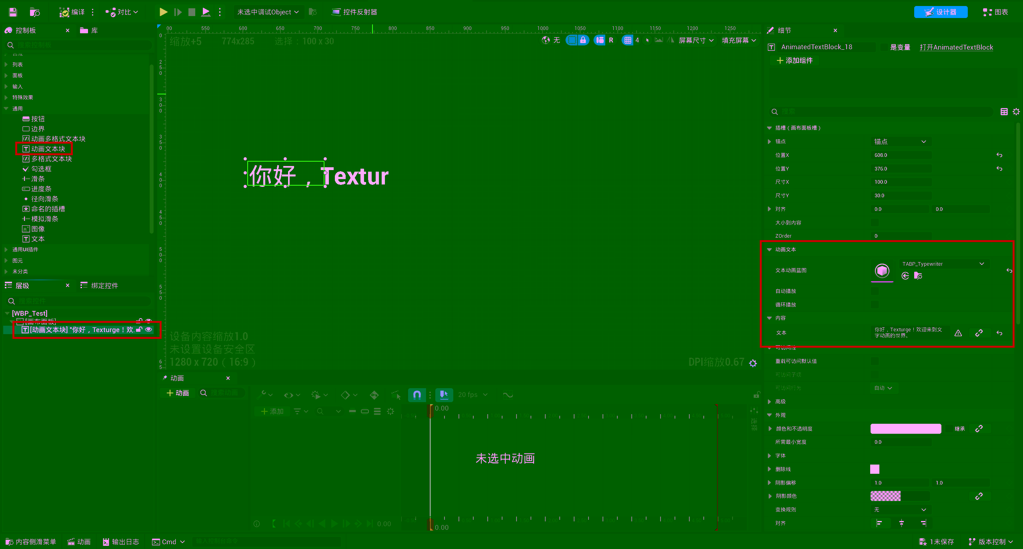1023x549 pixels.
Task: Collapse the 通用 palette category
Action: [x=6, y=108]
